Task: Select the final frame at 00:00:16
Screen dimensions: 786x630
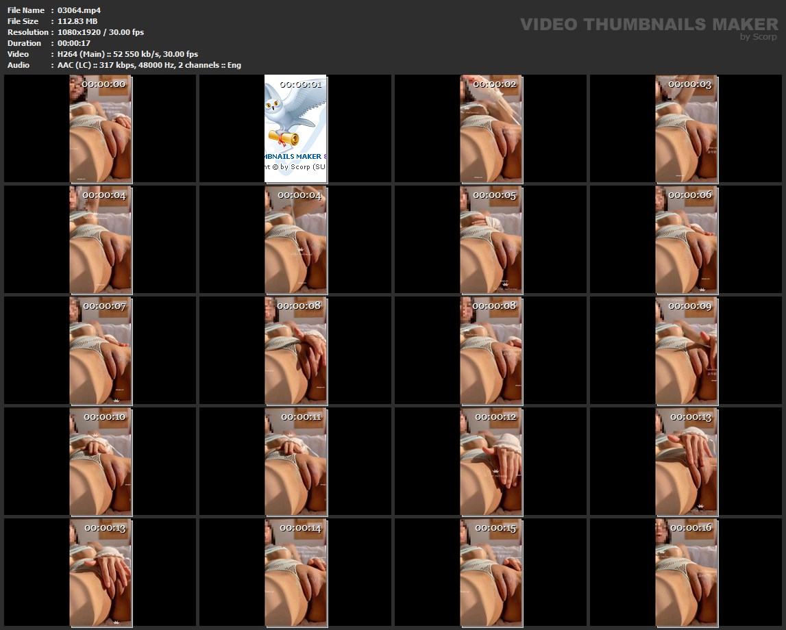Action: (x=687, y=572)
